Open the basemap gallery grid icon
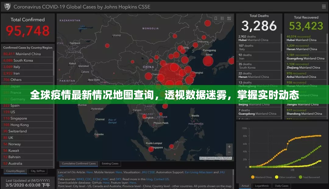The image size is (329, 189). tap(229, 19)
